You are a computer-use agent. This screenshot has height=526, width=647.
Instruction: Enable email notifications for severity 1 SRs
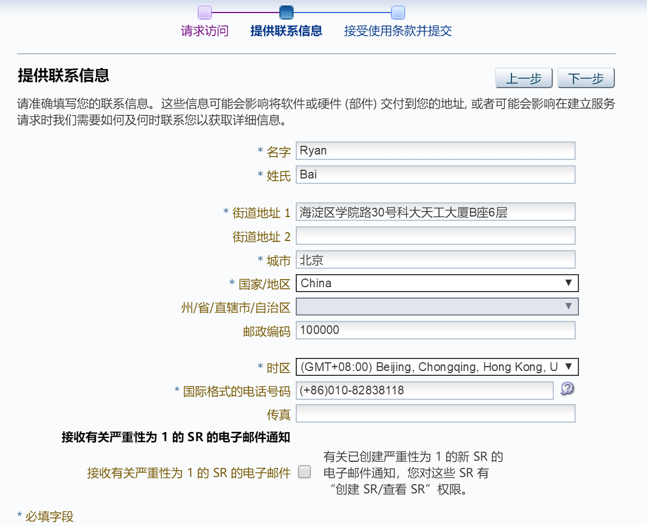click(x=305, y=473)
